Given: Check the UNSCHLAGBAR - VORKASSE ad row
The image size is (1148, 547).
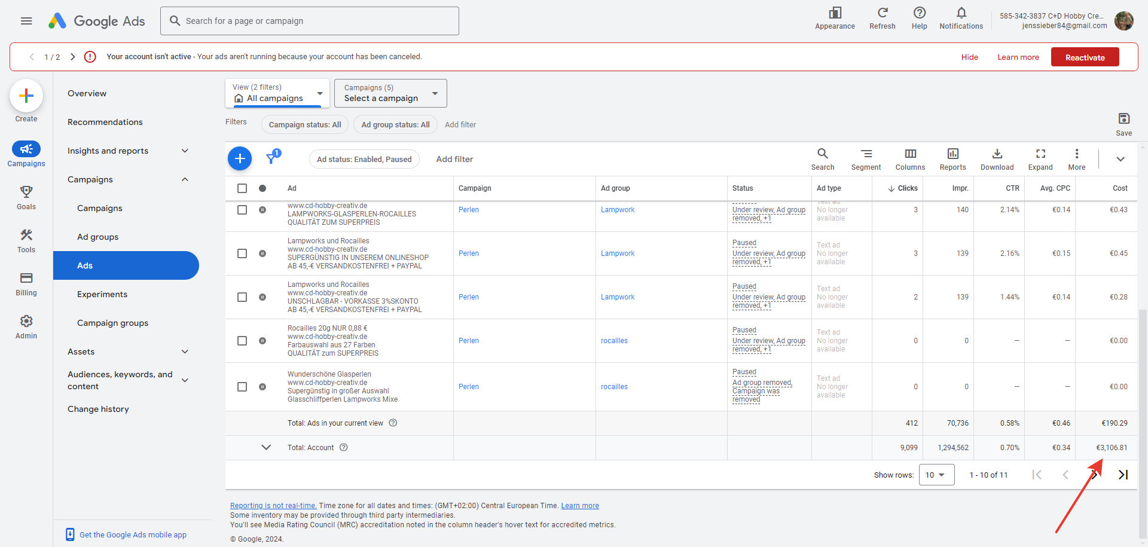Looking at the screenshot, I should click(242, 297).
